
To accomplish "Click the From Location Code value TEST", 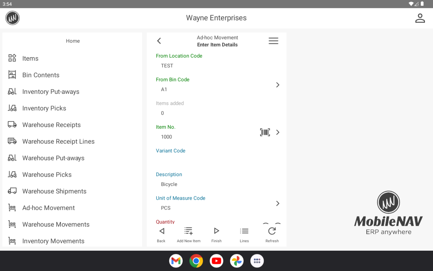I will 167,65.
